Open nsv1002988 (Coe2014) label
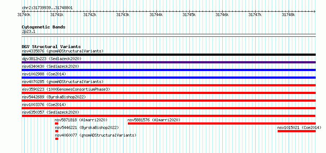This screenshot has height=153, width=326. coord(44,74)
